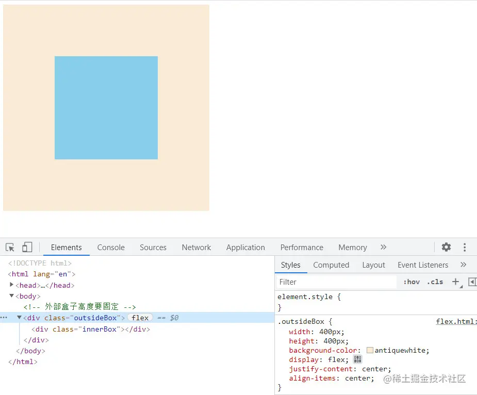Screen dimensions: 477x395
Task: Activate the inspect element picker icon
Action: pyautogui.click(x=10, y=248)
